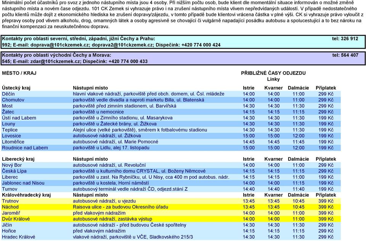Click the doprava2@101ckzemek.cz email address

click(x=122, y=45)
